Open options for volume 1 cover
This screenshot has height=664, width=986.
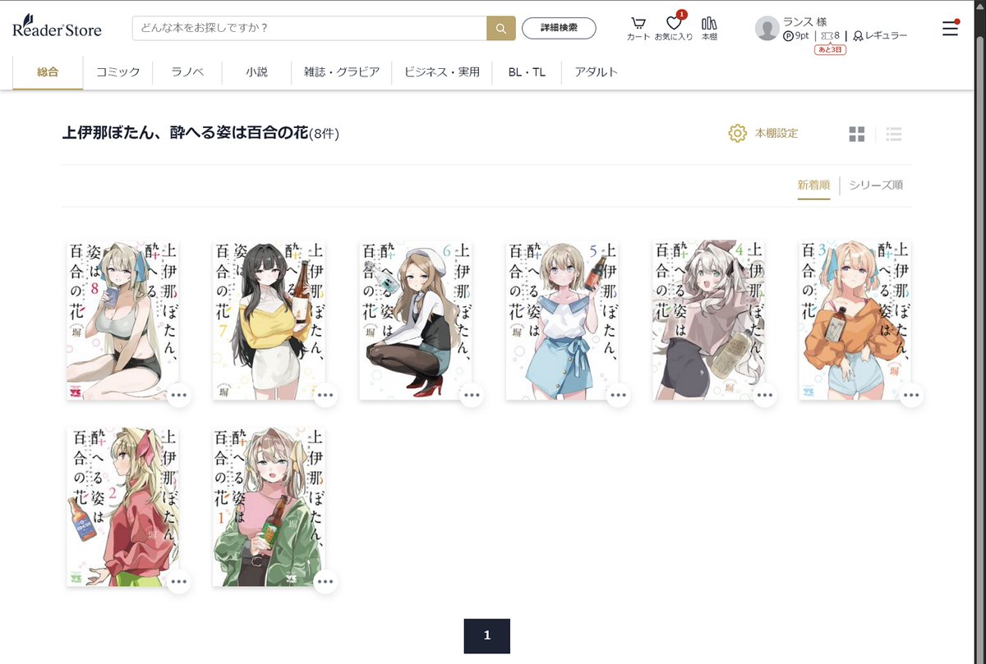point(325,581)
